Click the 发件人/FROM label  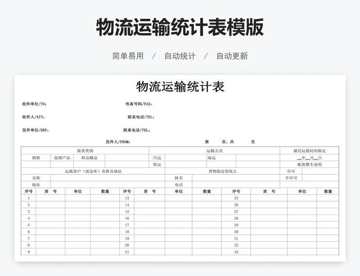click(x=118, y=142)
